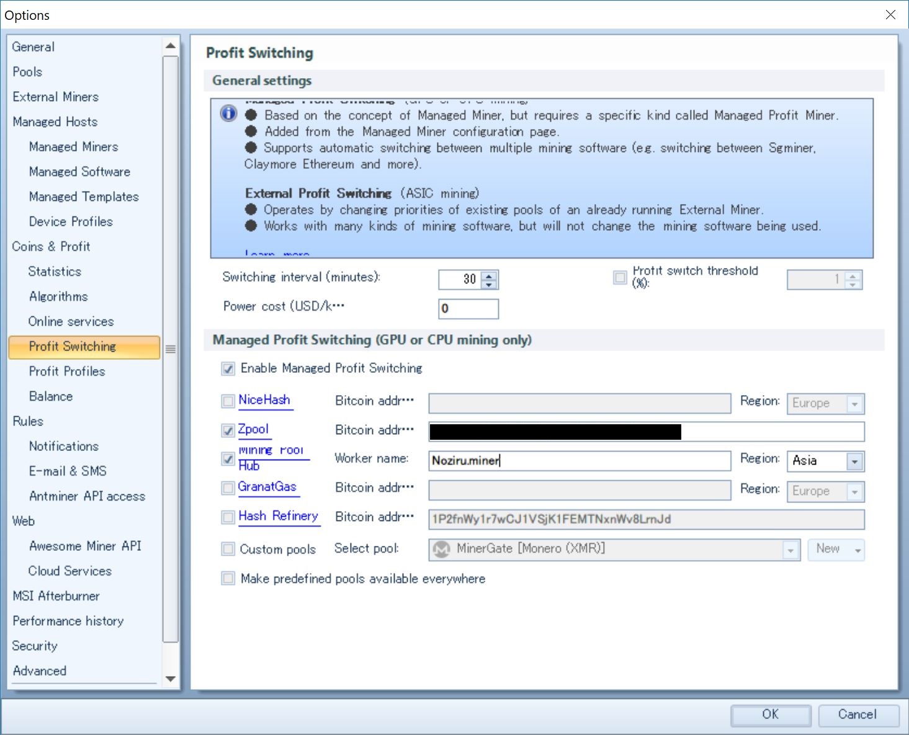The width and height of the screenshot is (909, 735).
Task: Close the Options dialog window
Action: point(890,15)
